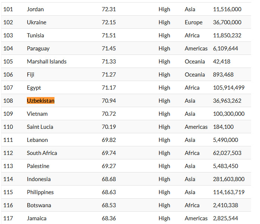Click the Ukraine country cell
260x224 pixels.
coord(37,22)
